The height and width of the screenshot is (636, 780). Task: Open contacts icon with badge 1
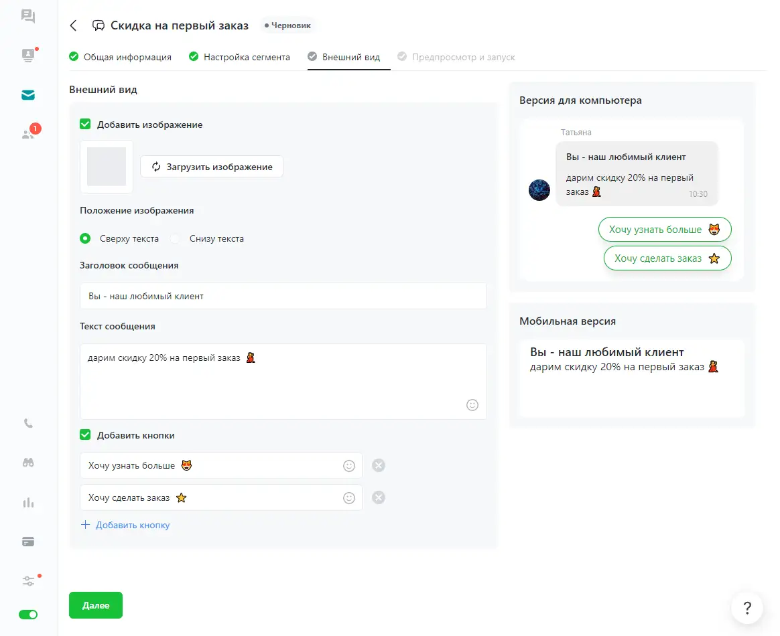[29, 133]
